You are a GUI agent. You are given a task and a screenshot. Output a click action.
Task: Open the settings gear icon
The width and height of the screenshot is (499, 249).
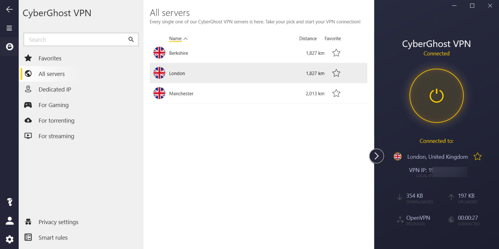[10, 239]
